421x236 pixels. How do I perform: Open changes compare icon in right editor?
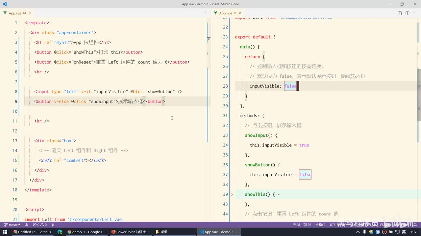pos(400,13)
